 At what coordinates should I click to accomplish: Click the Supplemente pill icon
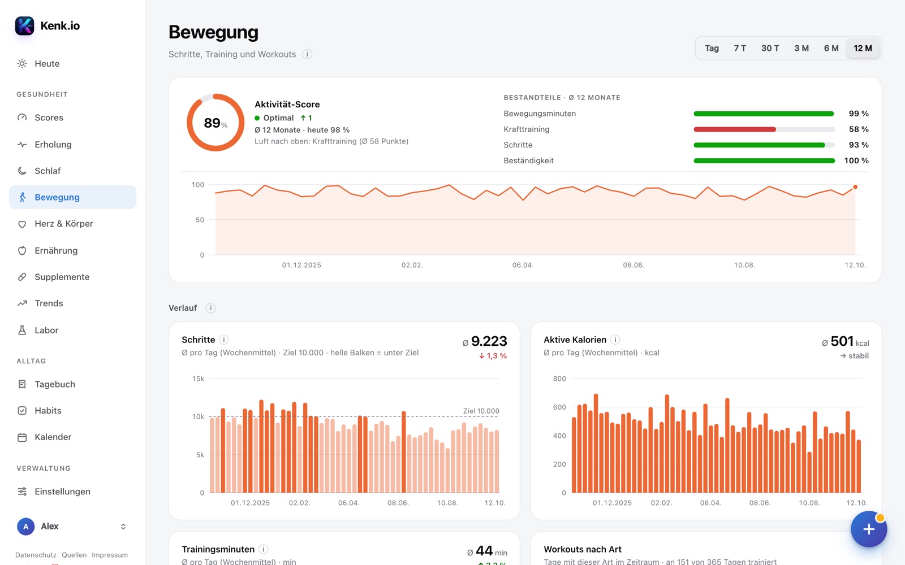click(x=22, y=277)
